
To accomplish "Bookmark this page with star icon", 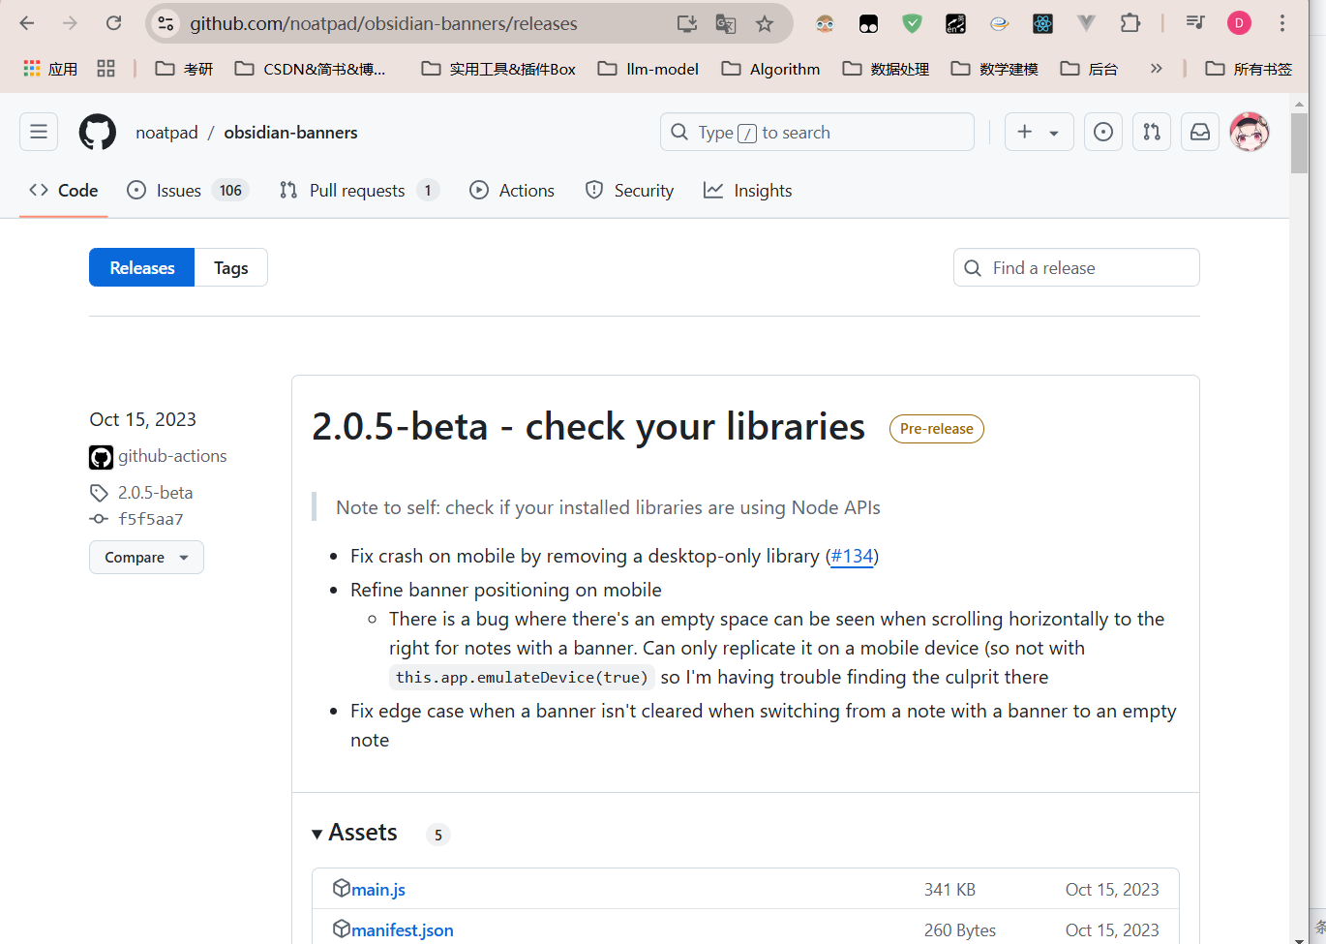I will coord(765,23).
